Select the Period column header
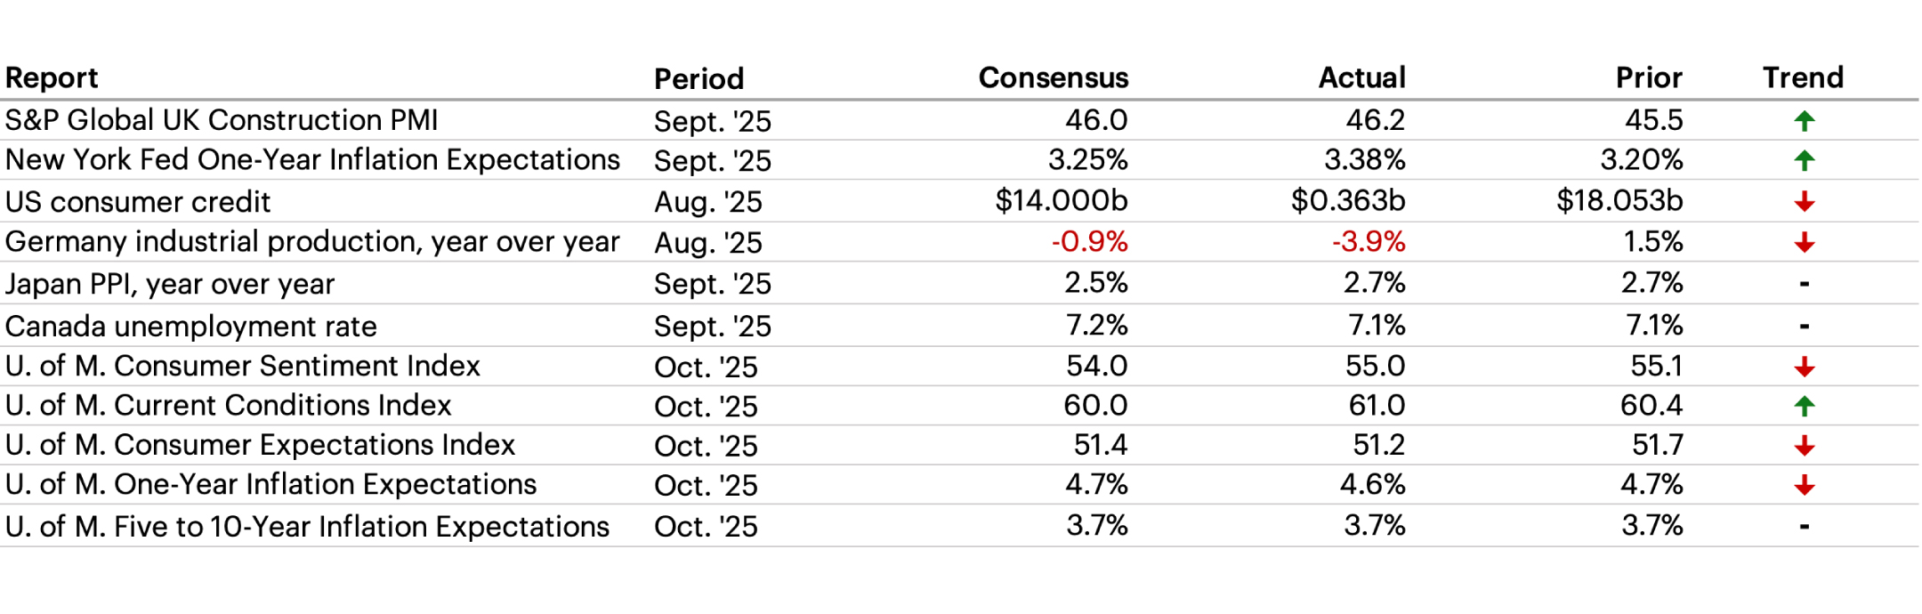 (699, 79)
